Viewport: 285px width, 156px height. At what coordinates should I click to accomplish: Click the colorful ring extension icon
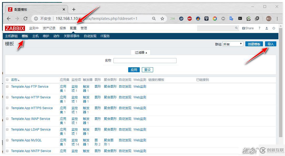click(x=215, y=19)
